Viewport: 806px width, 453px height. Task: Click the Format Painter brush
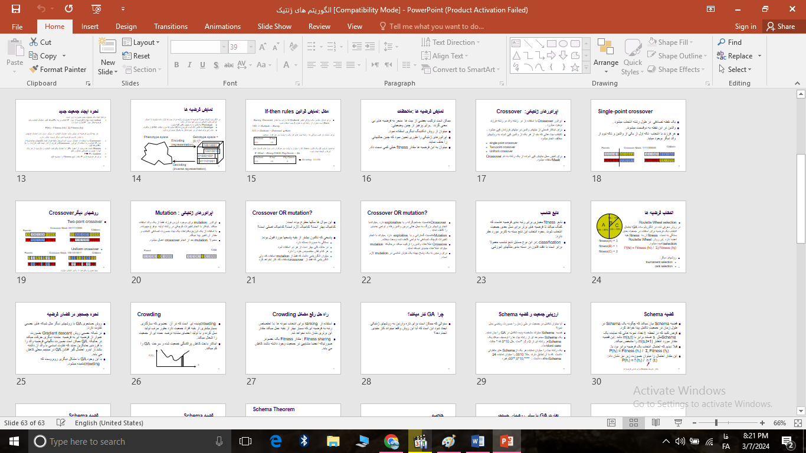click(58, 69)
